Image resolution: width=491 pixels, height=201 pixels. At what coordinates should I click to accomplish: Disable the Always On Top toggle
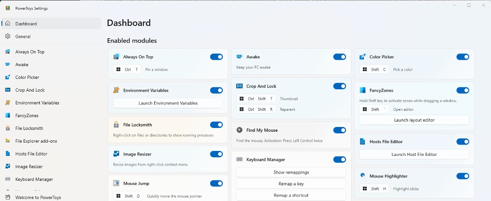(217, 57)
